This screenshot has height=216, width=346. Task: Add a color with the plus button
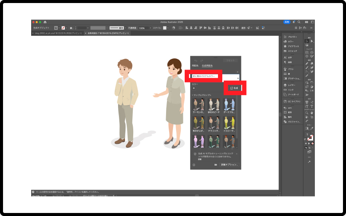pyautogui.click(x=194, y=88)
